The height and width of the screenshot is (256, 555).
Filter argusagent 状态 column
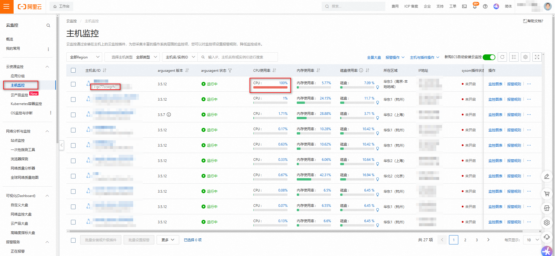click(230, 71)
